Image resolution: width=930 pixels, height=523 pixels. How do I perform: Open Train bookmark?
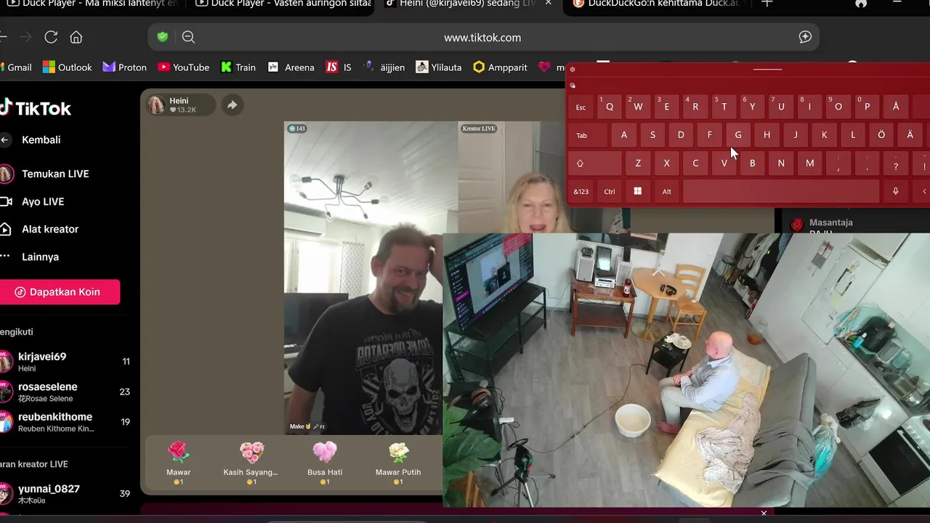coord(238,67)
